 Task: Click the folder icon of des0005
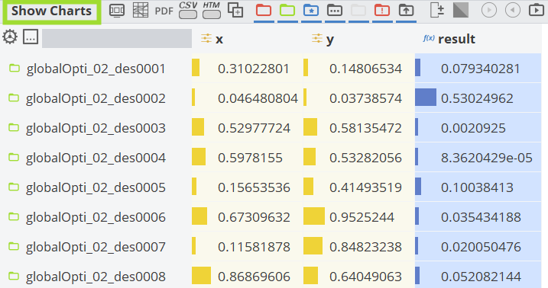pyautogui.click(x=14, y=187)
